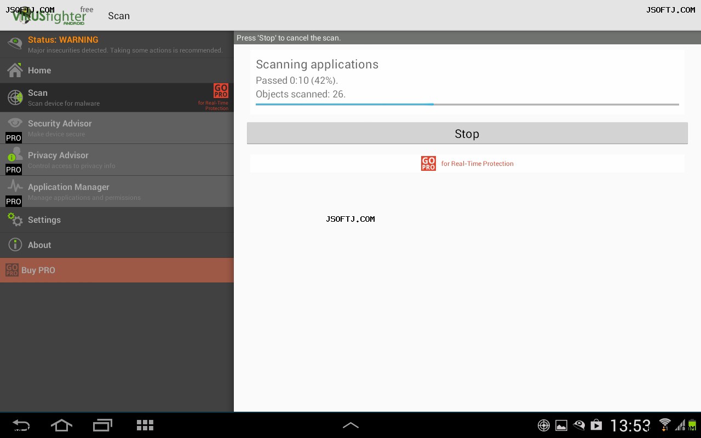
Task: Click the GO PRO icon beside Buy PRO
Action: [x=12, y=270]
